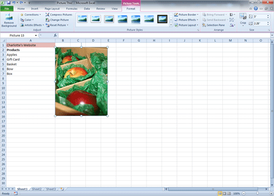Viewport: 274px width, 196px height.
Task: Open the Excel Help question mark icon
Action: (256, 8)
